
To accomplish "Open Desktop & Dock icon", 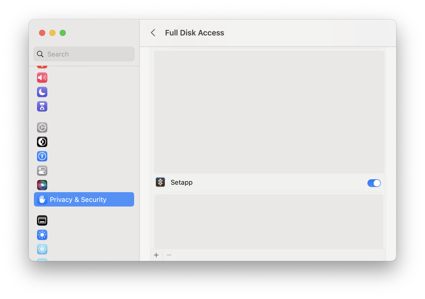I will pyautogui.click(x=42, y=220).
